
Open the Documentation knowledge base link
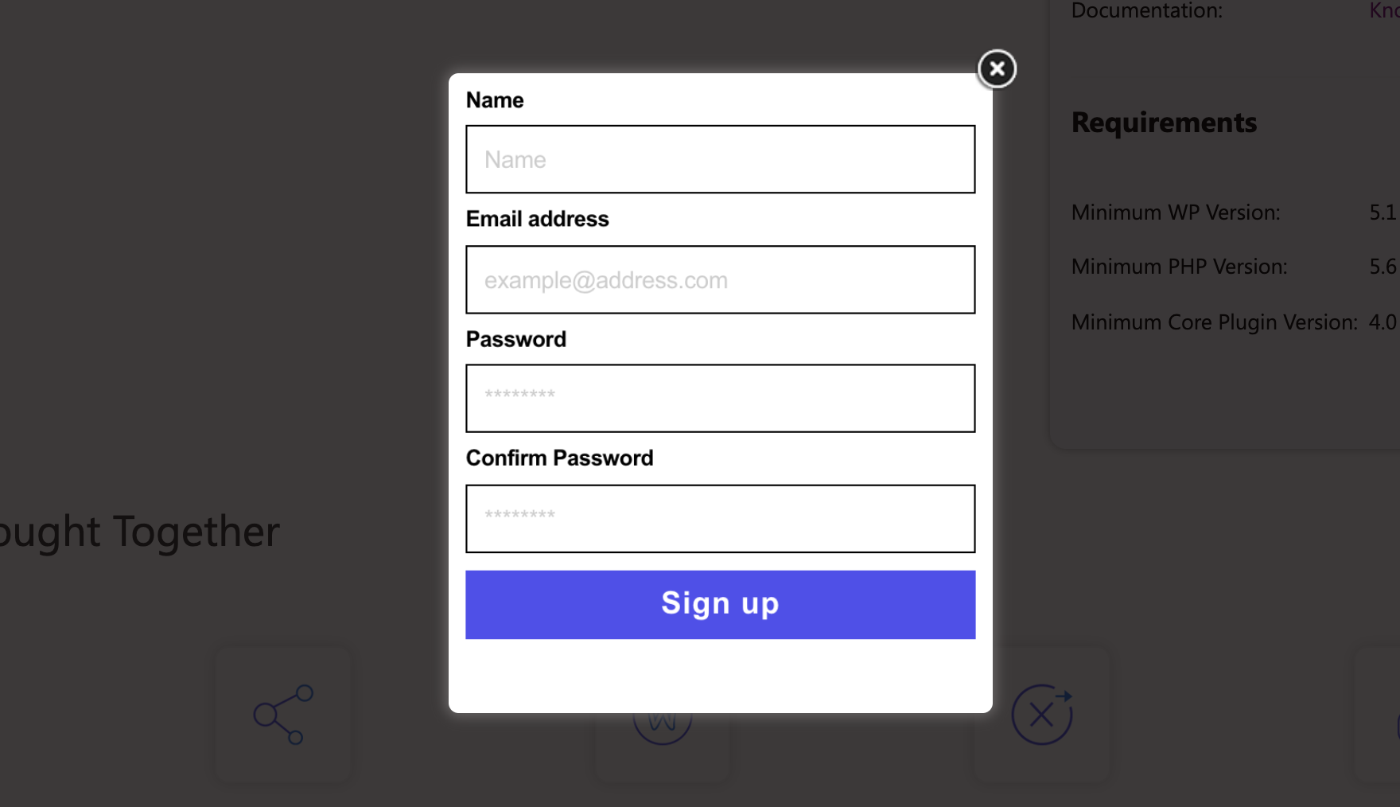click(1384, 10)
